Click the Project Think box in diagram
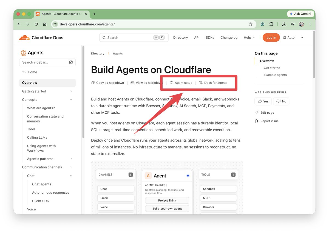This screenshot has width=329, height=232. point(167,201)
